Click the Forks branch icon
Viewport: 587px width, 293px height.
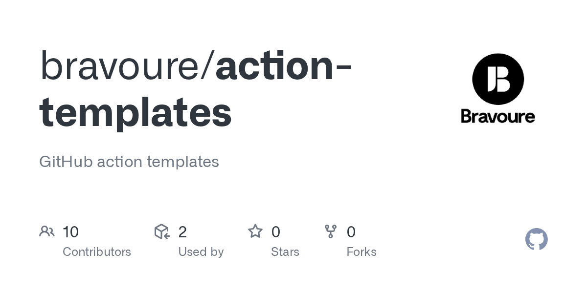(331, 231)
